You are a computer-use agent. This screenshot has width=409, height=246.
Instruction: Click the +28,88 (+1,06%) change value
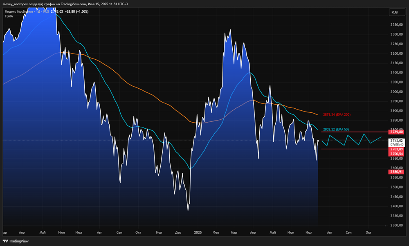pyautogui.click(x=77, y=11)
